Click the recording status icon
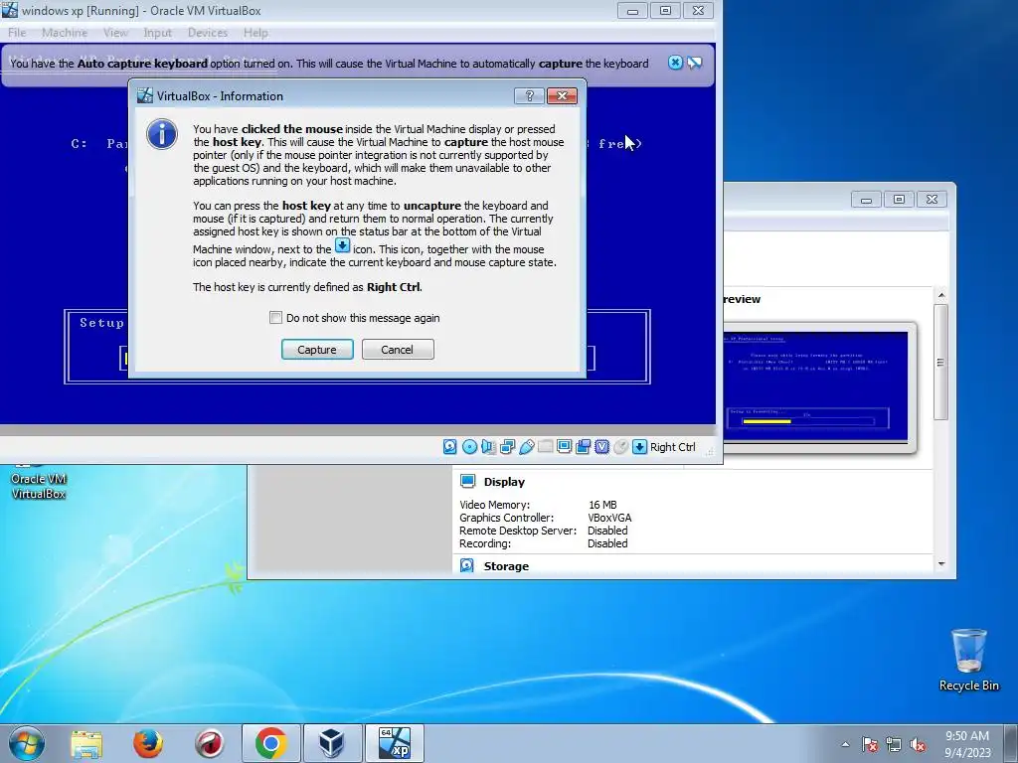This screenshot has height=763, width=1018. point(583,446)
